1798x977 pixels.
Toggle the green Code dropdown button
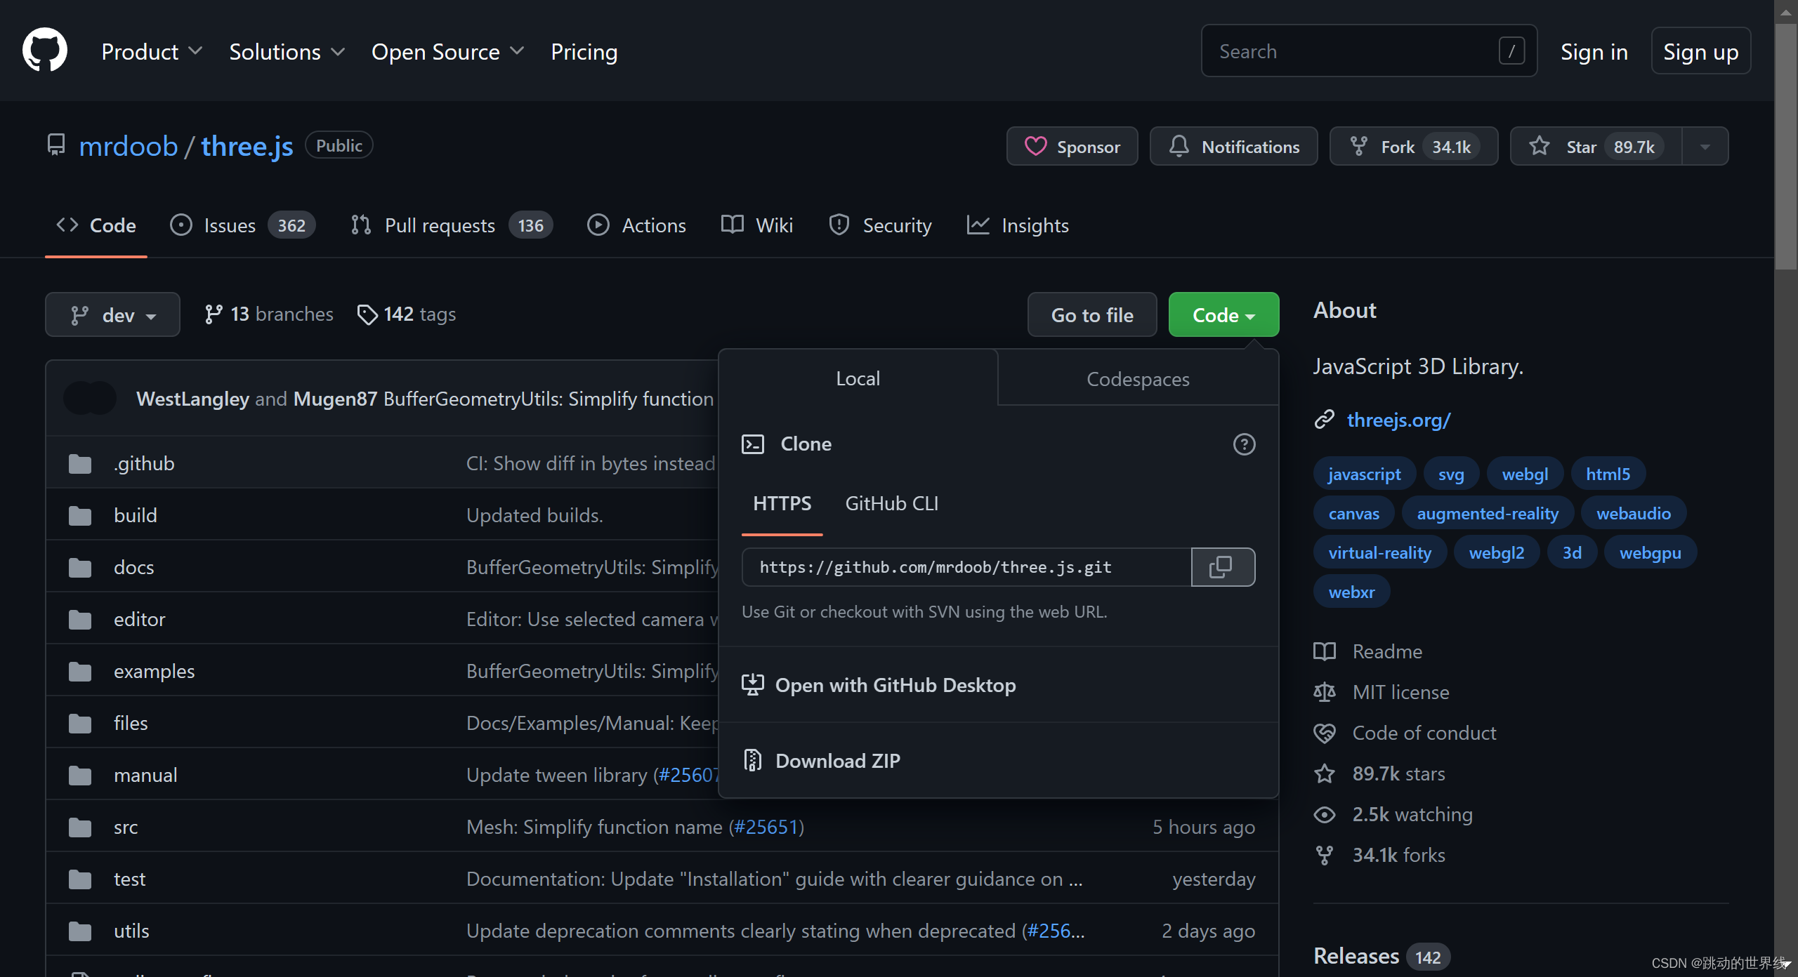click(1223, 314)
